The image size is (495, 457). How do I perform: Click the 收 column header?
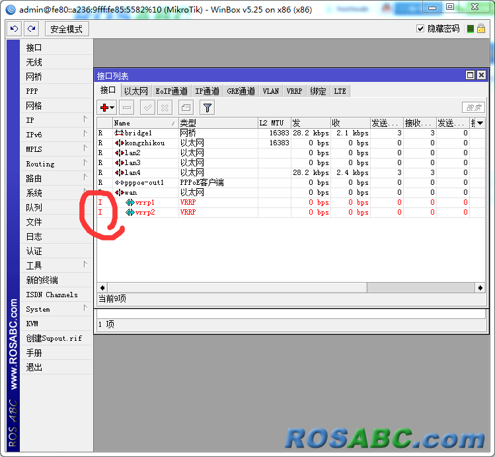350,123
